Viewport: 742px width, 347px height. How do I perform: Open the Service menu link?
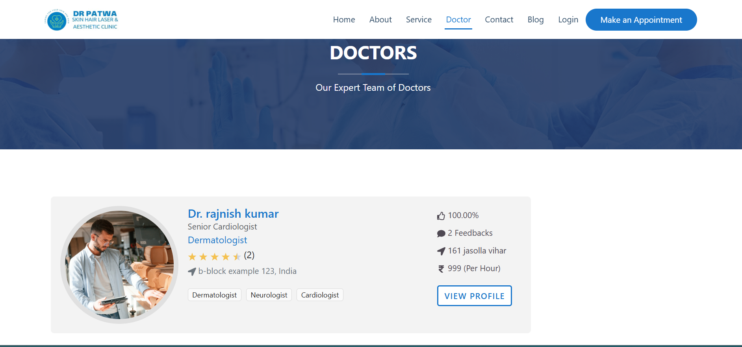419,20
